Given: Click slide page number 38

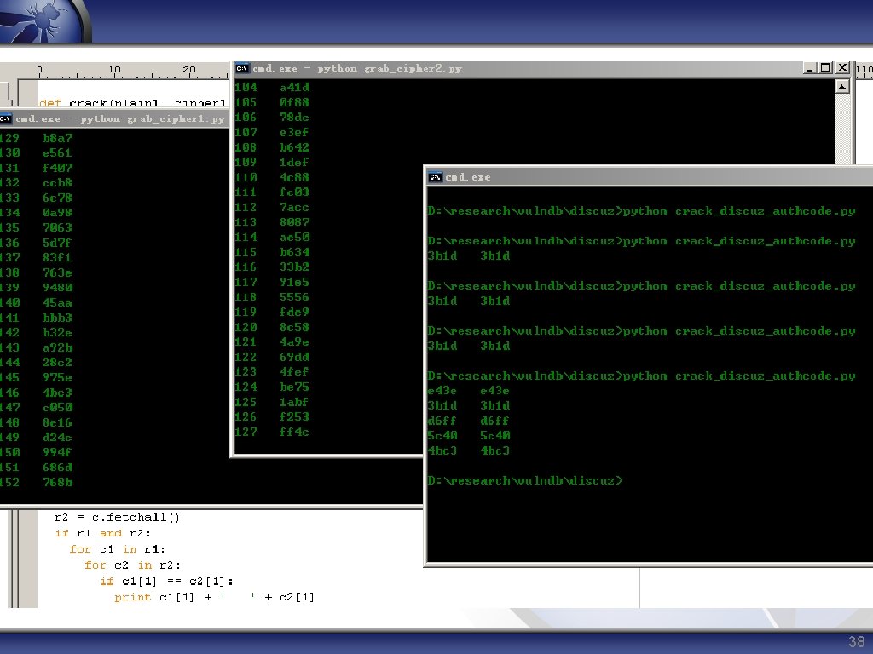Looking at the screenshot, I should click(856, 641).
